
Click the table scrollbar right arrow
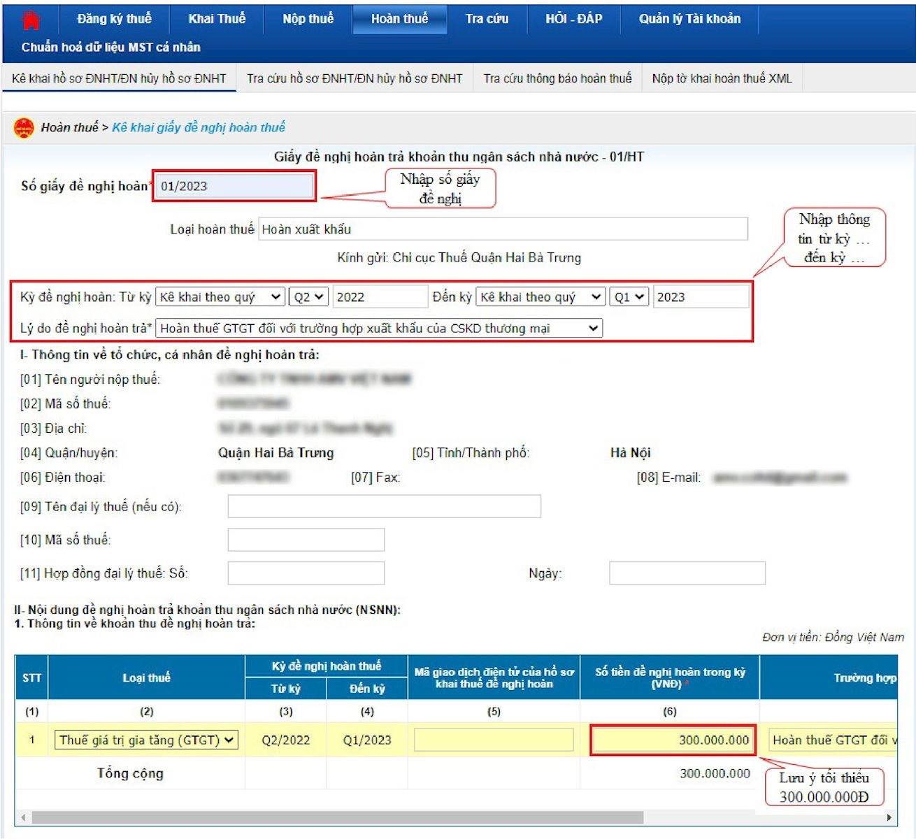(x=889, y=817)
